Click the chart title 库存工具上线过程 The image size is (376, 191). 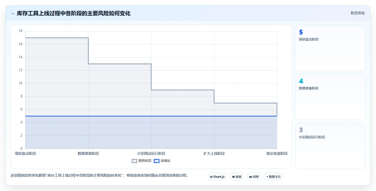click(x=74, y=13)
